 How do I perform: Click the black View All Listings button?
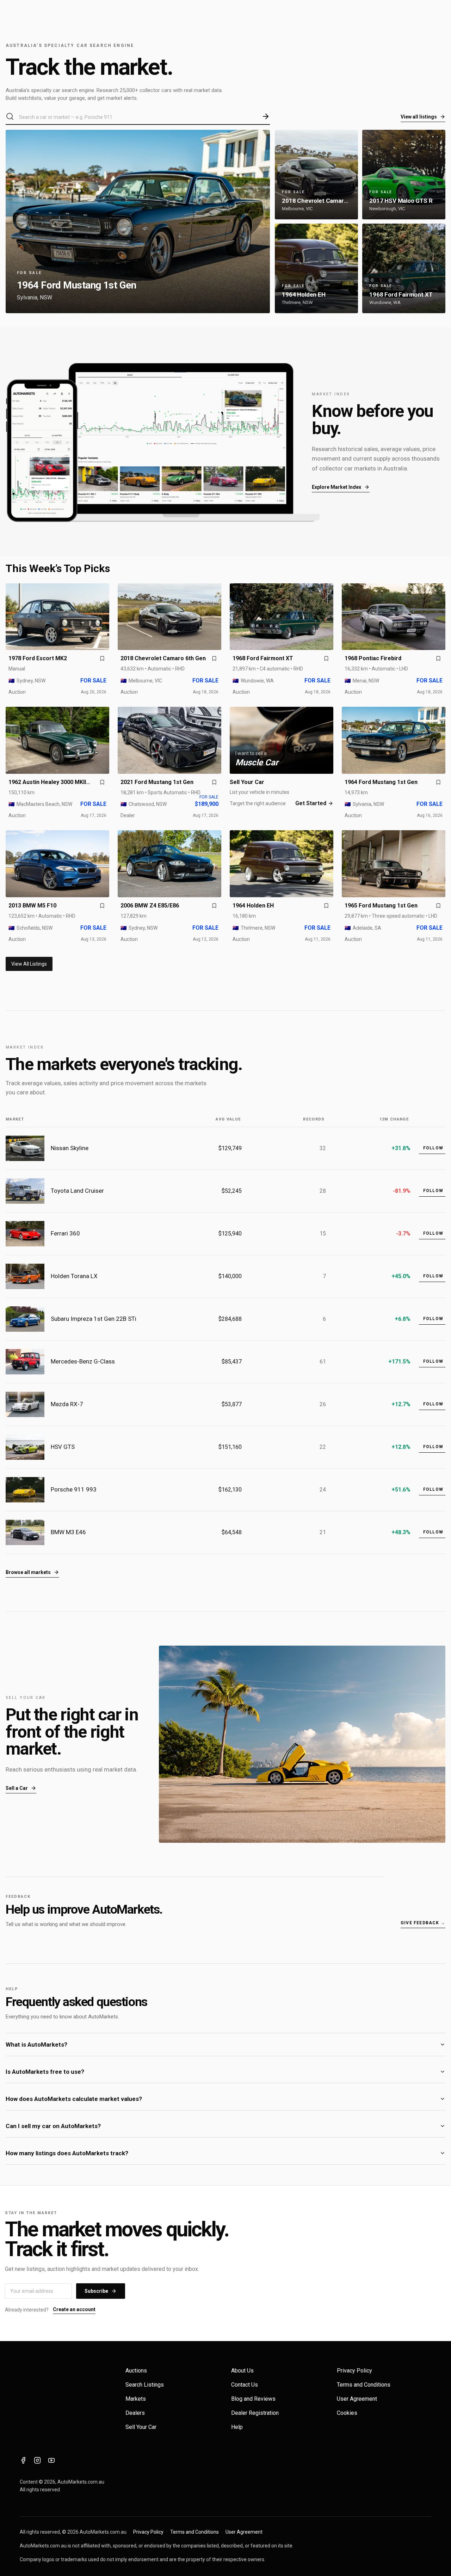(x=29, y=964)
